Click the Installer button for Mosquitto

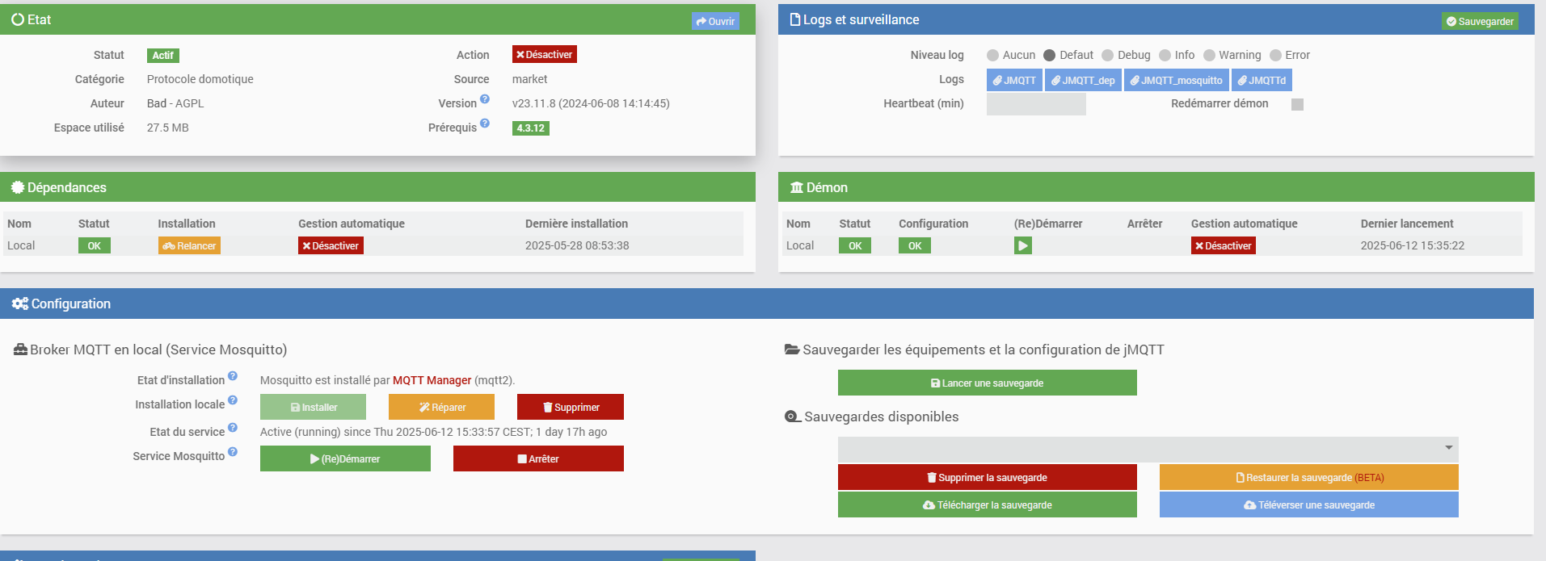(313, 407)
